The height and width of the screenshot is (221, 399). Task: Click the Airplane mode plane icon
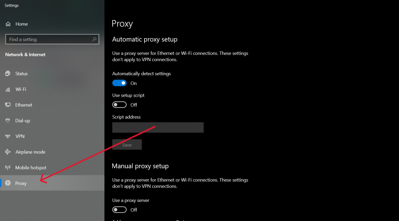tap(8, 152)
